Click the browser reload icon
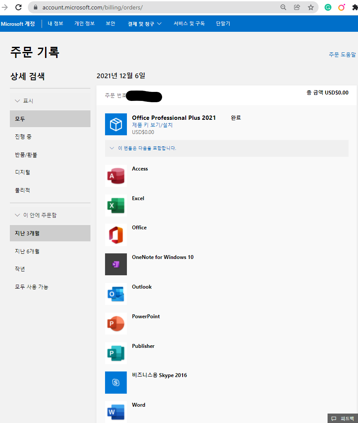The image size is (358, 423). tap(18, 7)
